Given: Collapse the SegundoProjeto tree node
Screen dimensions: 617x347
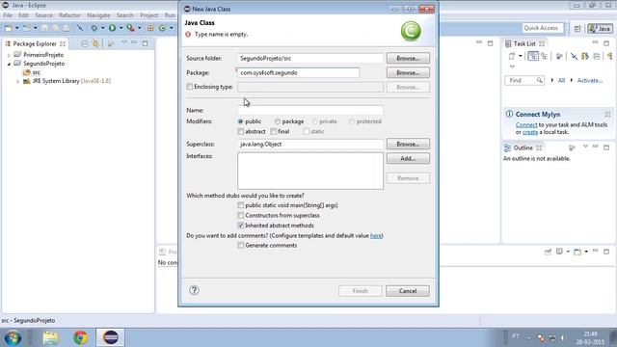Looking at the screenshot, I should pos(9,64).
